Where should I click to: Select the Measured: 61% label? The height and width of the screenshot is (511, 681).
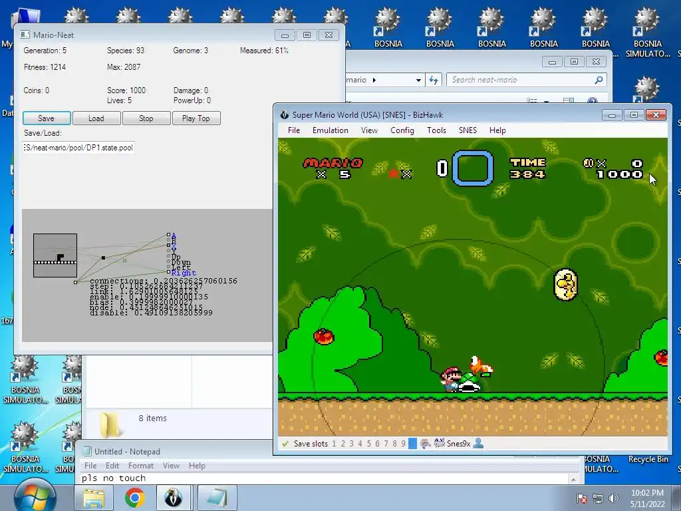click(264, 51)
